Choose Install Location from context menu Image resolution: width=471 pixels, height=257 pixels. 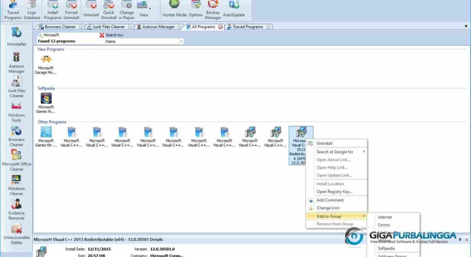[x=336, y=184]
